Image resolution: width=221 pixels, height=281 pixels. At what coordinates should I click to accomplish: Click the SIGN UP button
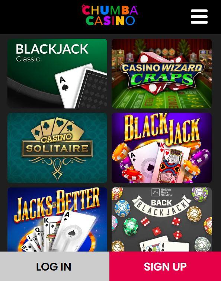(165, 266)
